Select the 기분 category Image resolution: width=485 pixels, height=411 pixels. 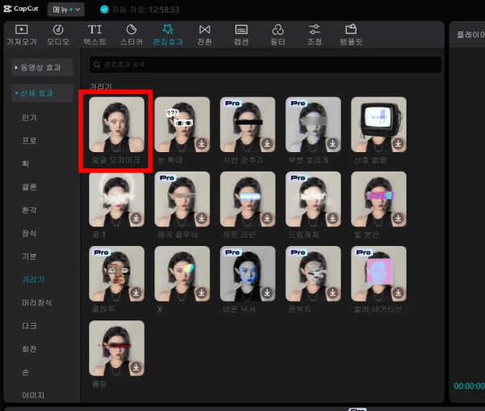(29, 256)
